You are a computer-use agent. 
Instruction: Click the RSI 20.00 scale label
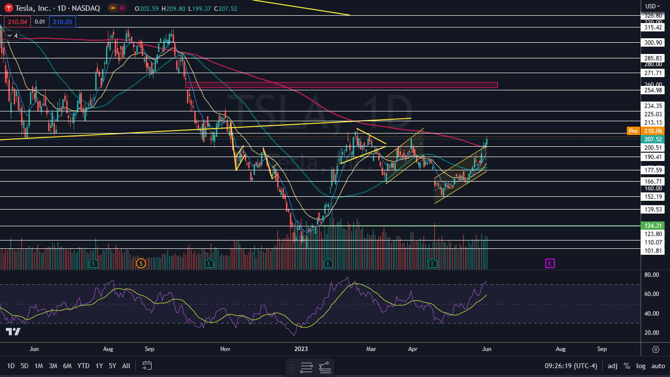point(651,333)
